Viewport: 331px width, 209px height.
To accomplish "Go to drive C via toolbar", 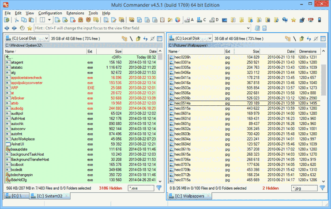I will [x=201, y=20].
